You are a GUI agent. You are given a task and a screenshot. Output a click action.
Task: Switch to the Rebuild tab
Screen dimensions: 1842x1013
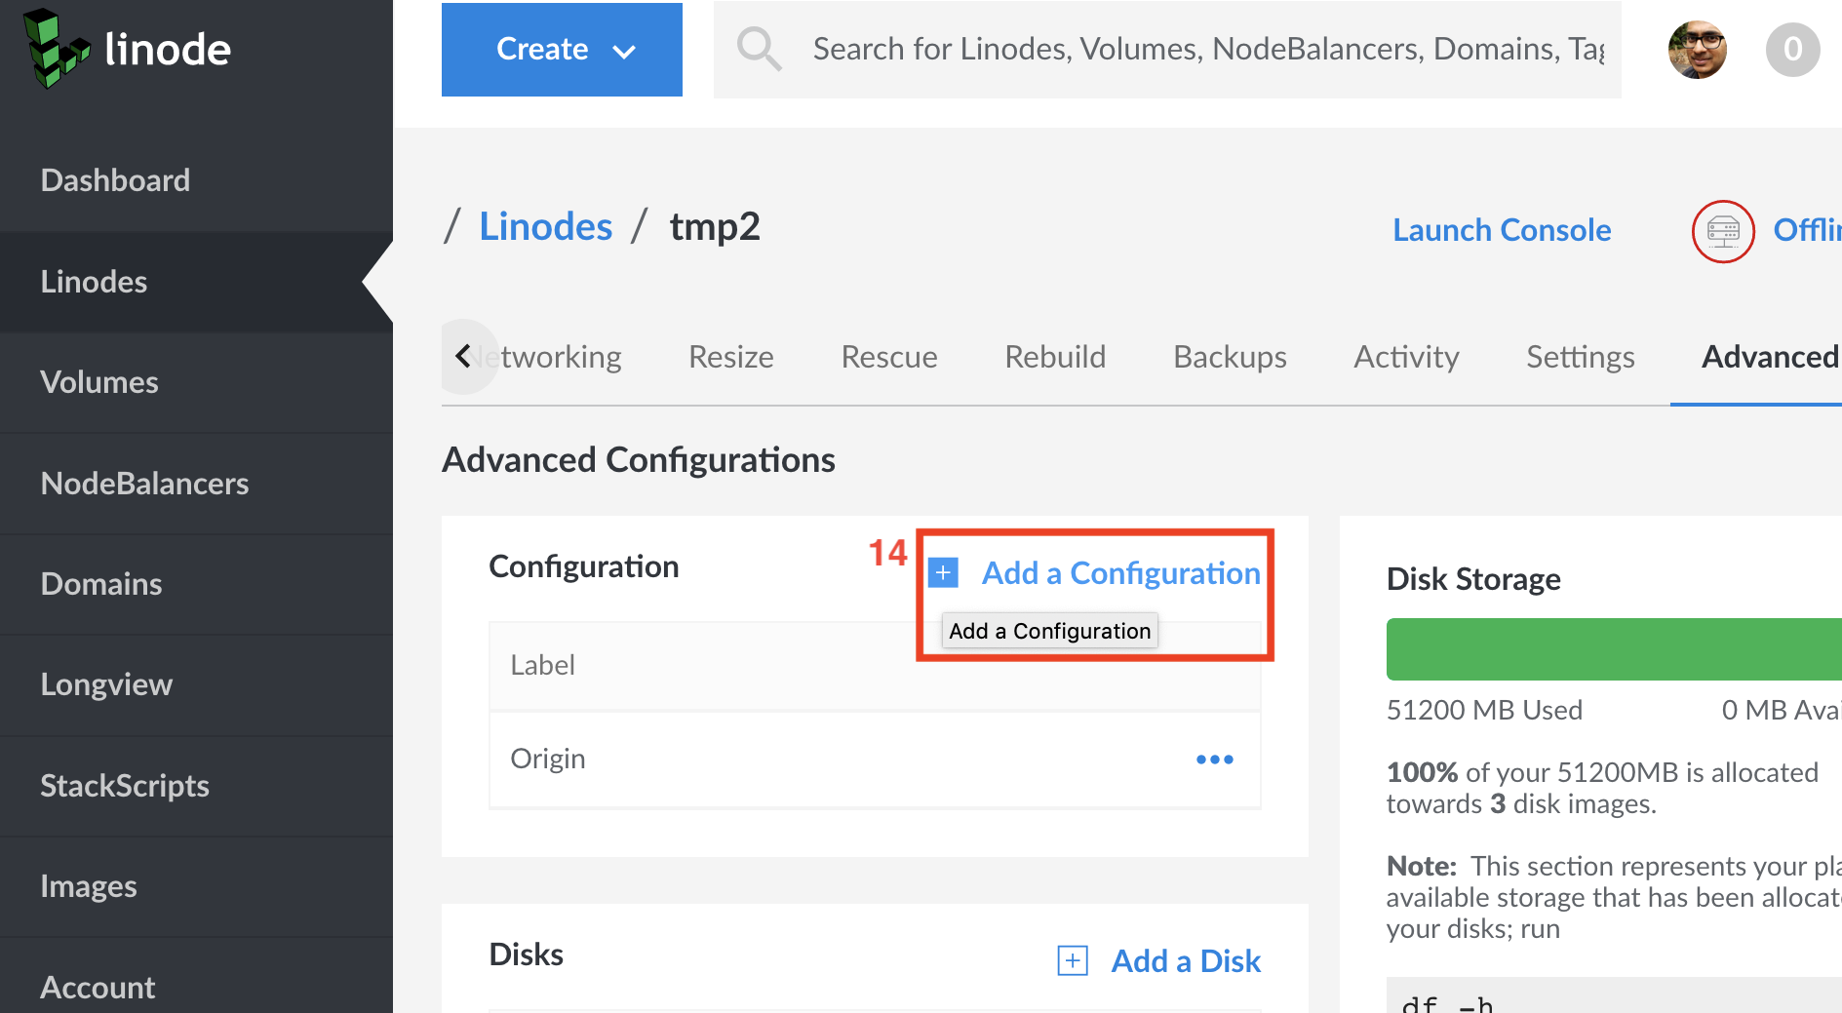tap(1055, 357)
